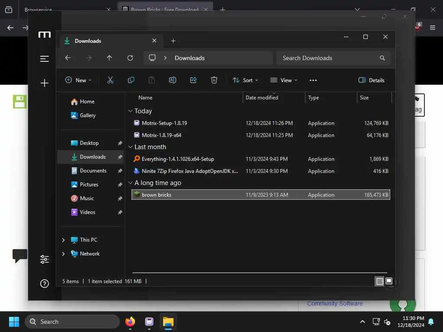Click the Cut scissors icon in the toolbar
443x332 pixels.
coord(110,80)
